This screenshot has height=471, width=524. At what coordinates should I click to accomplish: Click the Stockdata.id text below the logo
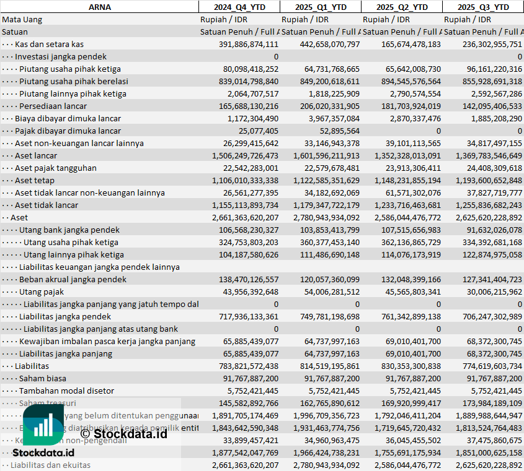42,456
